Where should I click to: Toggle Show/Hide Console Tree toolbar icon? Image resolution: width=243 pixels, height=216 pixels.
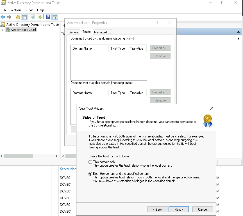coord(24,17)
